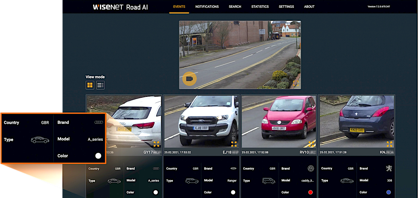Expand the blue Peugeot event image
The height and width of the screenshot is (198, 418).
click(389, 144)
